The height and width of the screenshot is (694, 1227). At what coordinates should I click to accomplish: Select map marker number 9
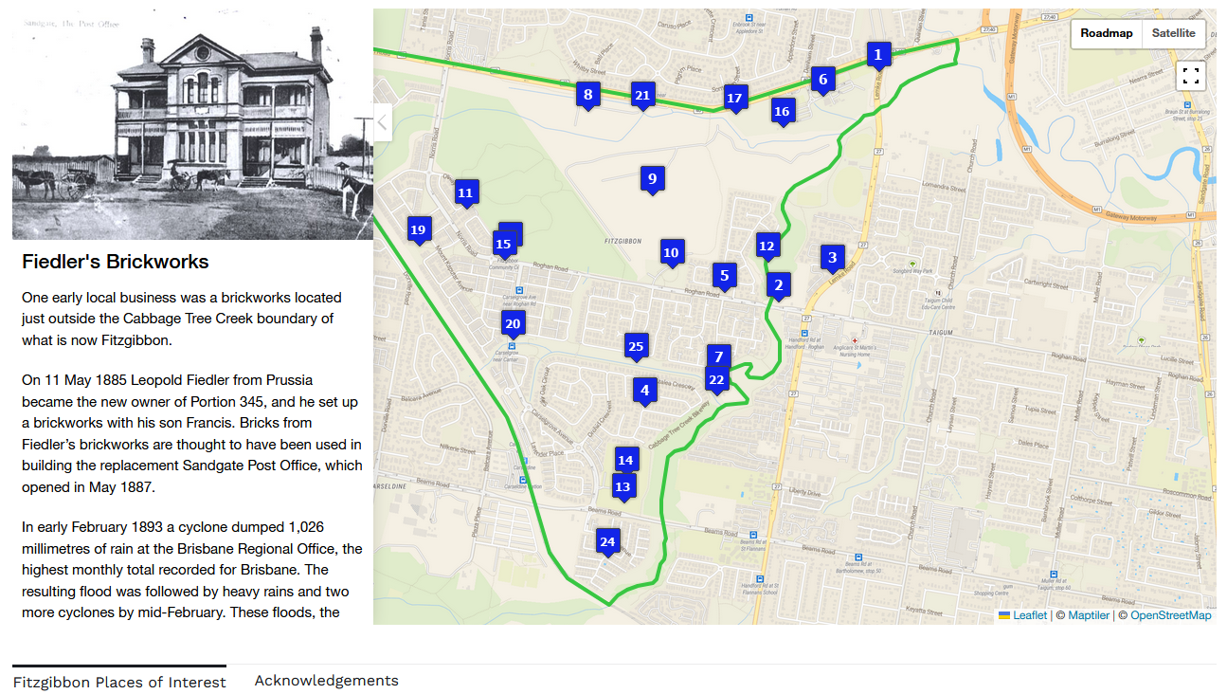point(651,178)
